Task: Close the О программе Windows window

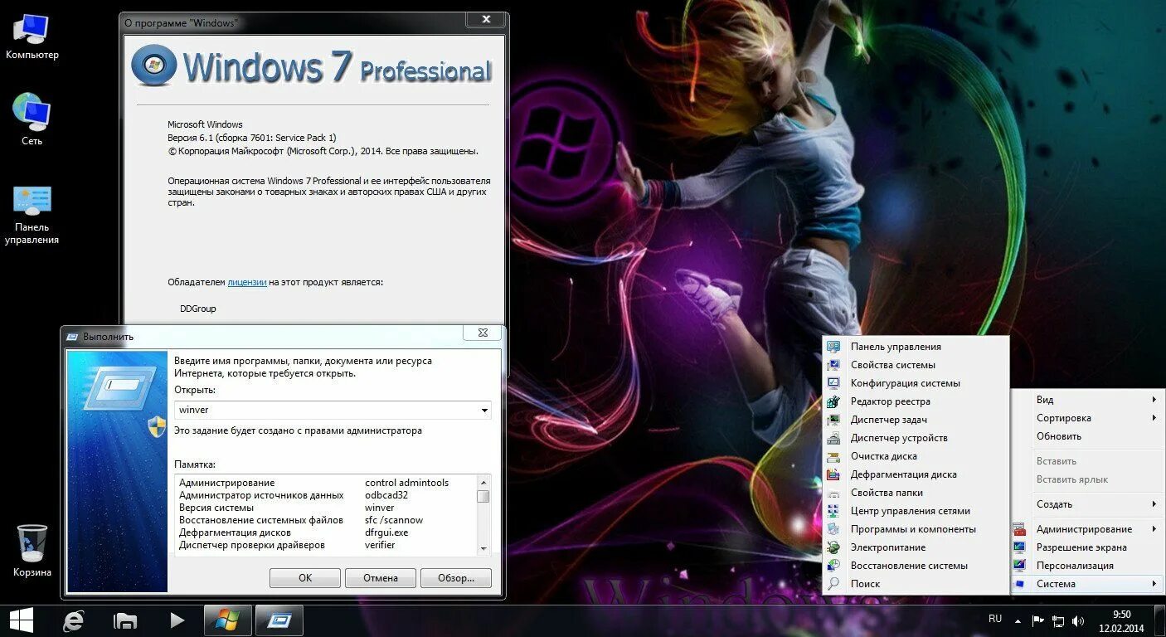Action: [x=486, y=19]
